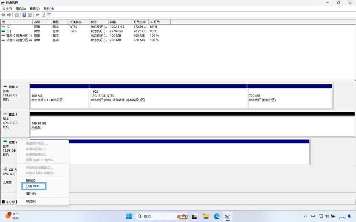This screenshot has width=356, height=222.
Task: Open the 操作(A) menu
Action: 20,8
